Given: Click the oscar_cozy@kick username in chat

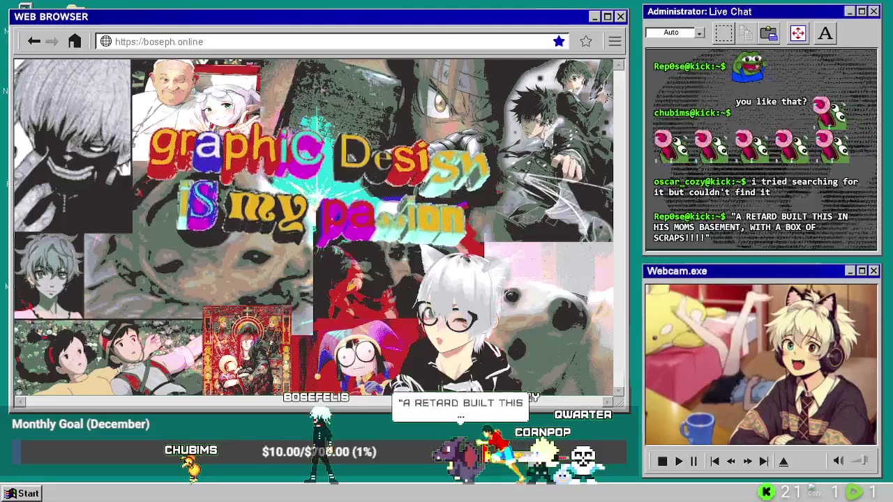Looking at the screenshot, I should pos(700,182).
